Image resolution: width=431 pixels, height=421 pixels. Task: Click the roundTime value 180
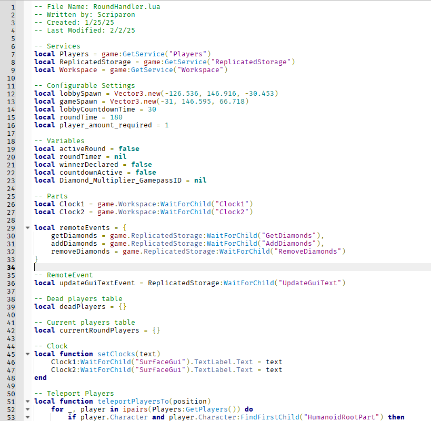click(116, 117)
